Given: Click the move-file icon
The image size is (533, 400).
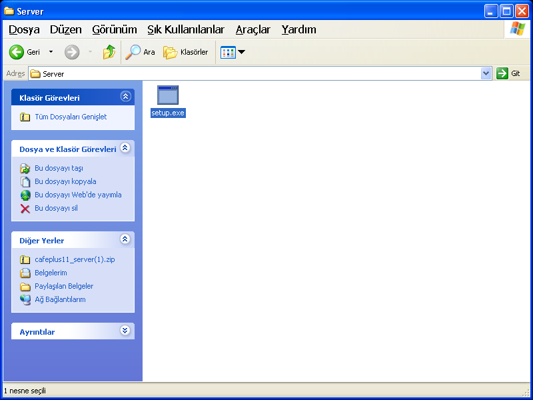Looking at the screenshot, I should point(25,169).
